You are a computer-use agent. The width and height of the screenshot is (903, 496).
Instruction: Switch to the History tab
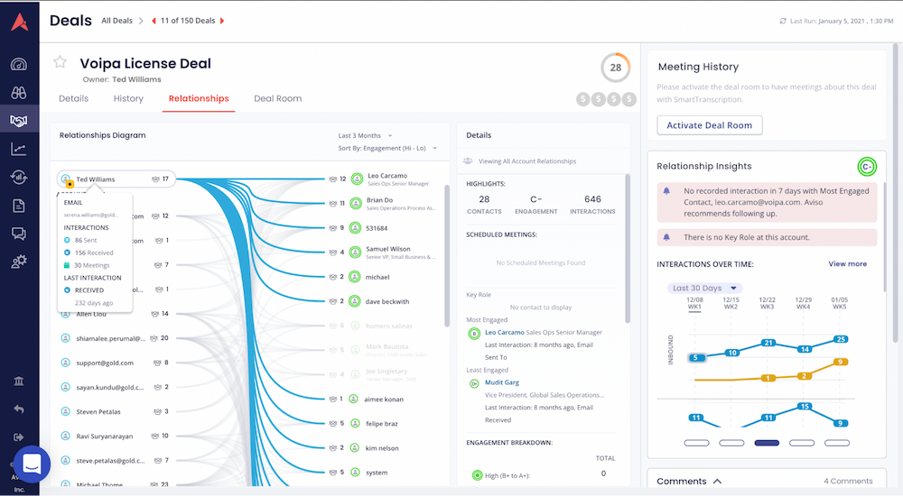coord(128,98)
